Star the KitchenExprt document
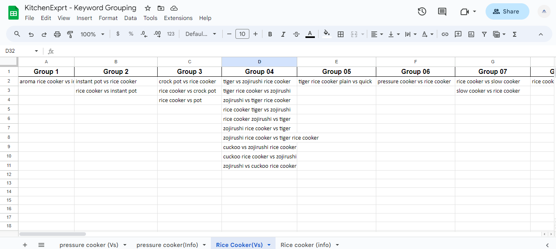This screenshot has height=249, width=556. (148, 8)
